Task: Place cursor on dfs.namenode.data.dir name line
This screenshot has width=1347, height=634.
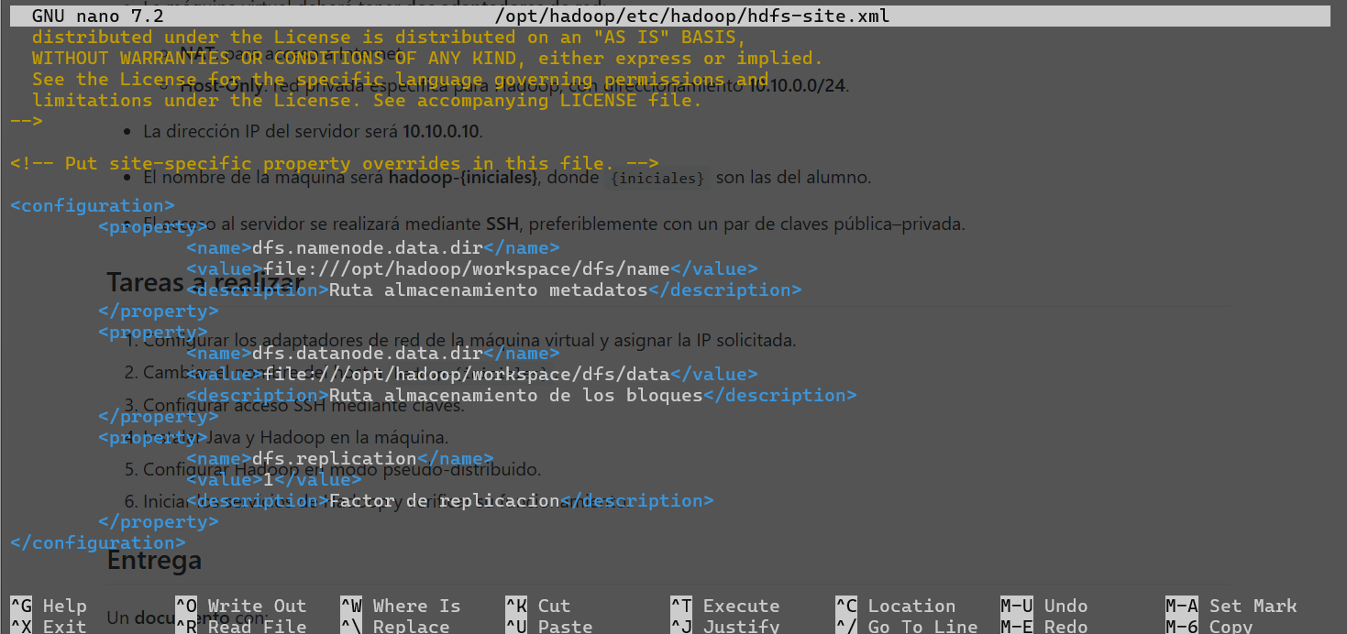Action: click(x=373, y=247)
